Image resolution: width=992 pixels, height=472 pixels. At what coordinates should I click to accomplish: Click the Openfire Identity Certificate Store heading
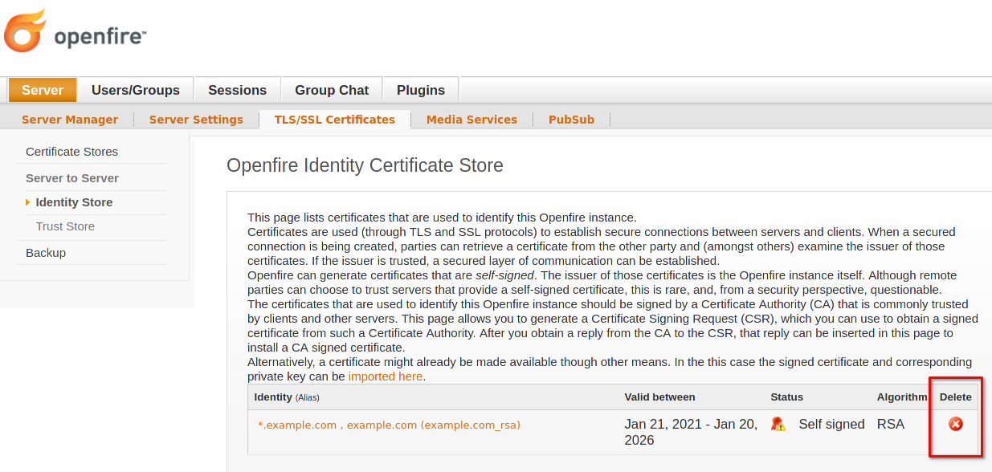pyautogui.click(x=365, y=165)
